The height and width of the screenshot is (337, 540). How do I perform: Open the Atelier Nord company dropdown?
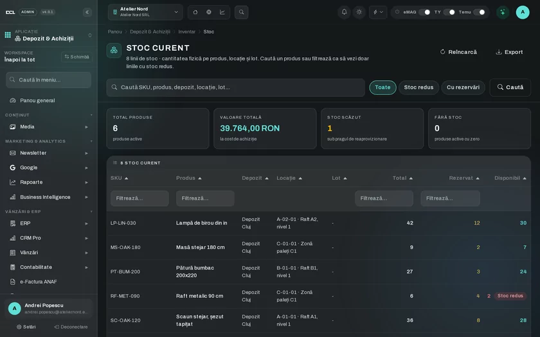[145, 12]
